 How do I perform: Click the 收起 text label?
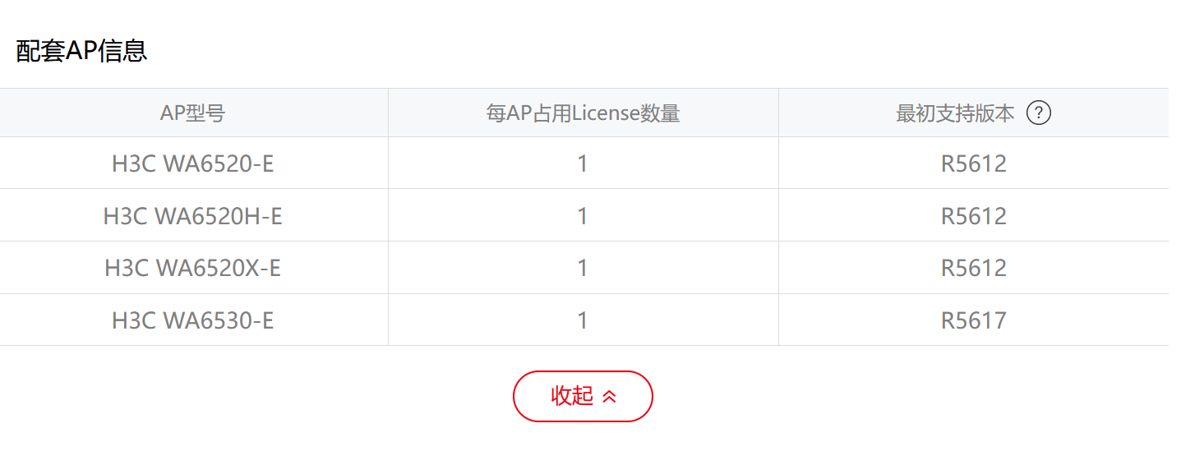(572, 396)
